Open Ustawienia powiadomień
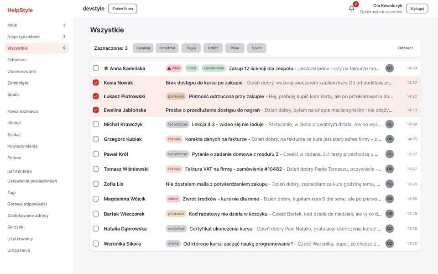The width and height of the screenshot is (438, 274). click(36, 181)
